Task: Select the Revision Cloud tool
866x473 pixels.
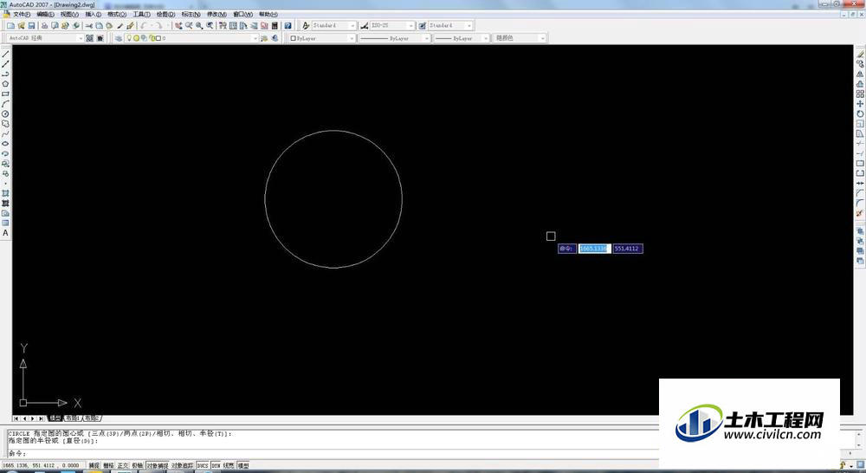Action: pos(5,124)
